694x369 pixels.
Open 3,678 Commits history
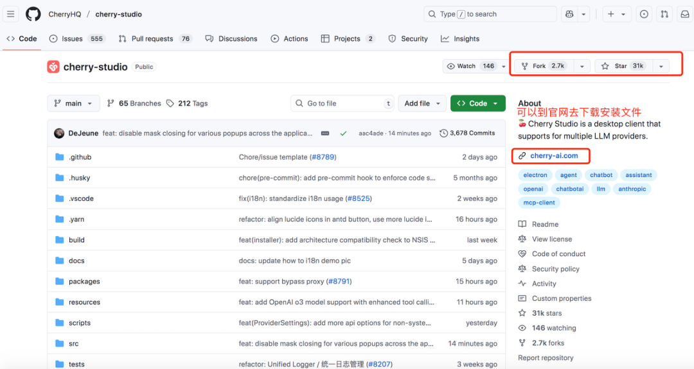point(467,133)
